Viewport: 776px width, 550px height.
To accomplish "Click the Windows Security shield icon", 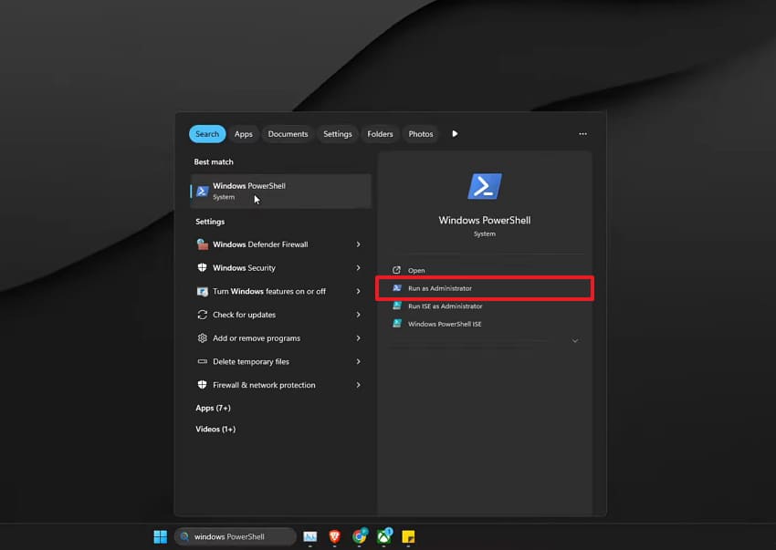I will point(203,267).
